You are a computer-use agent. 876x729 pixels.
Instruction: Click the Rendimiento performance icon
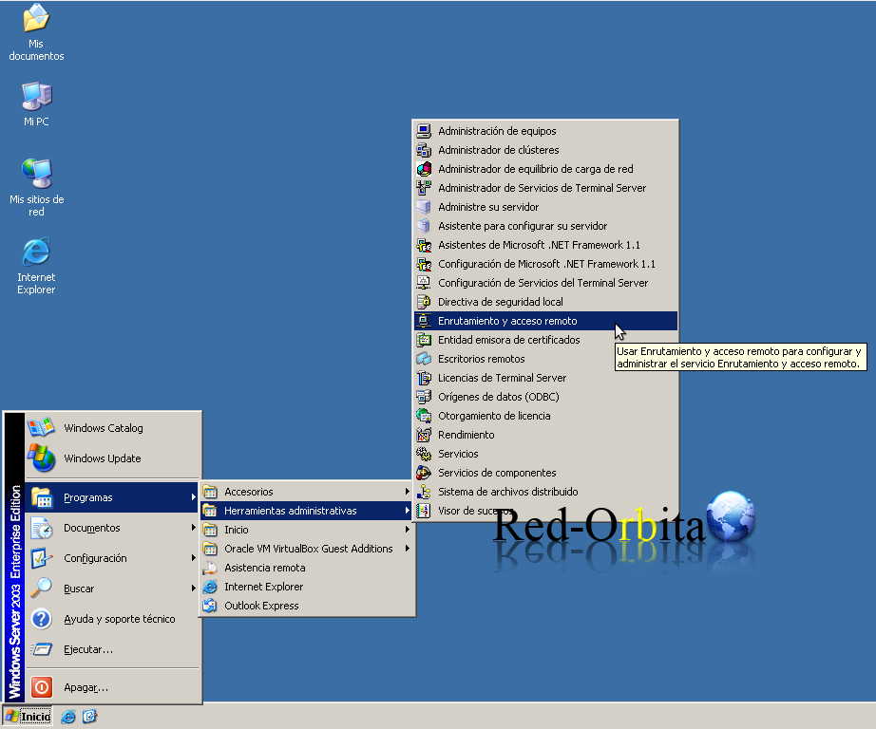click(x=424, y=435)
